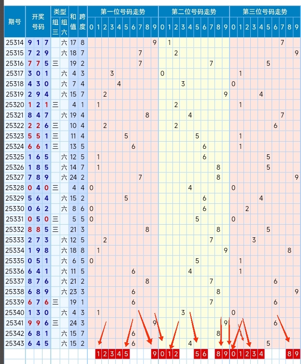Open the 第三位号码走势 header section
The width and height of the screenshot is (301, 364).
(265, 12)
